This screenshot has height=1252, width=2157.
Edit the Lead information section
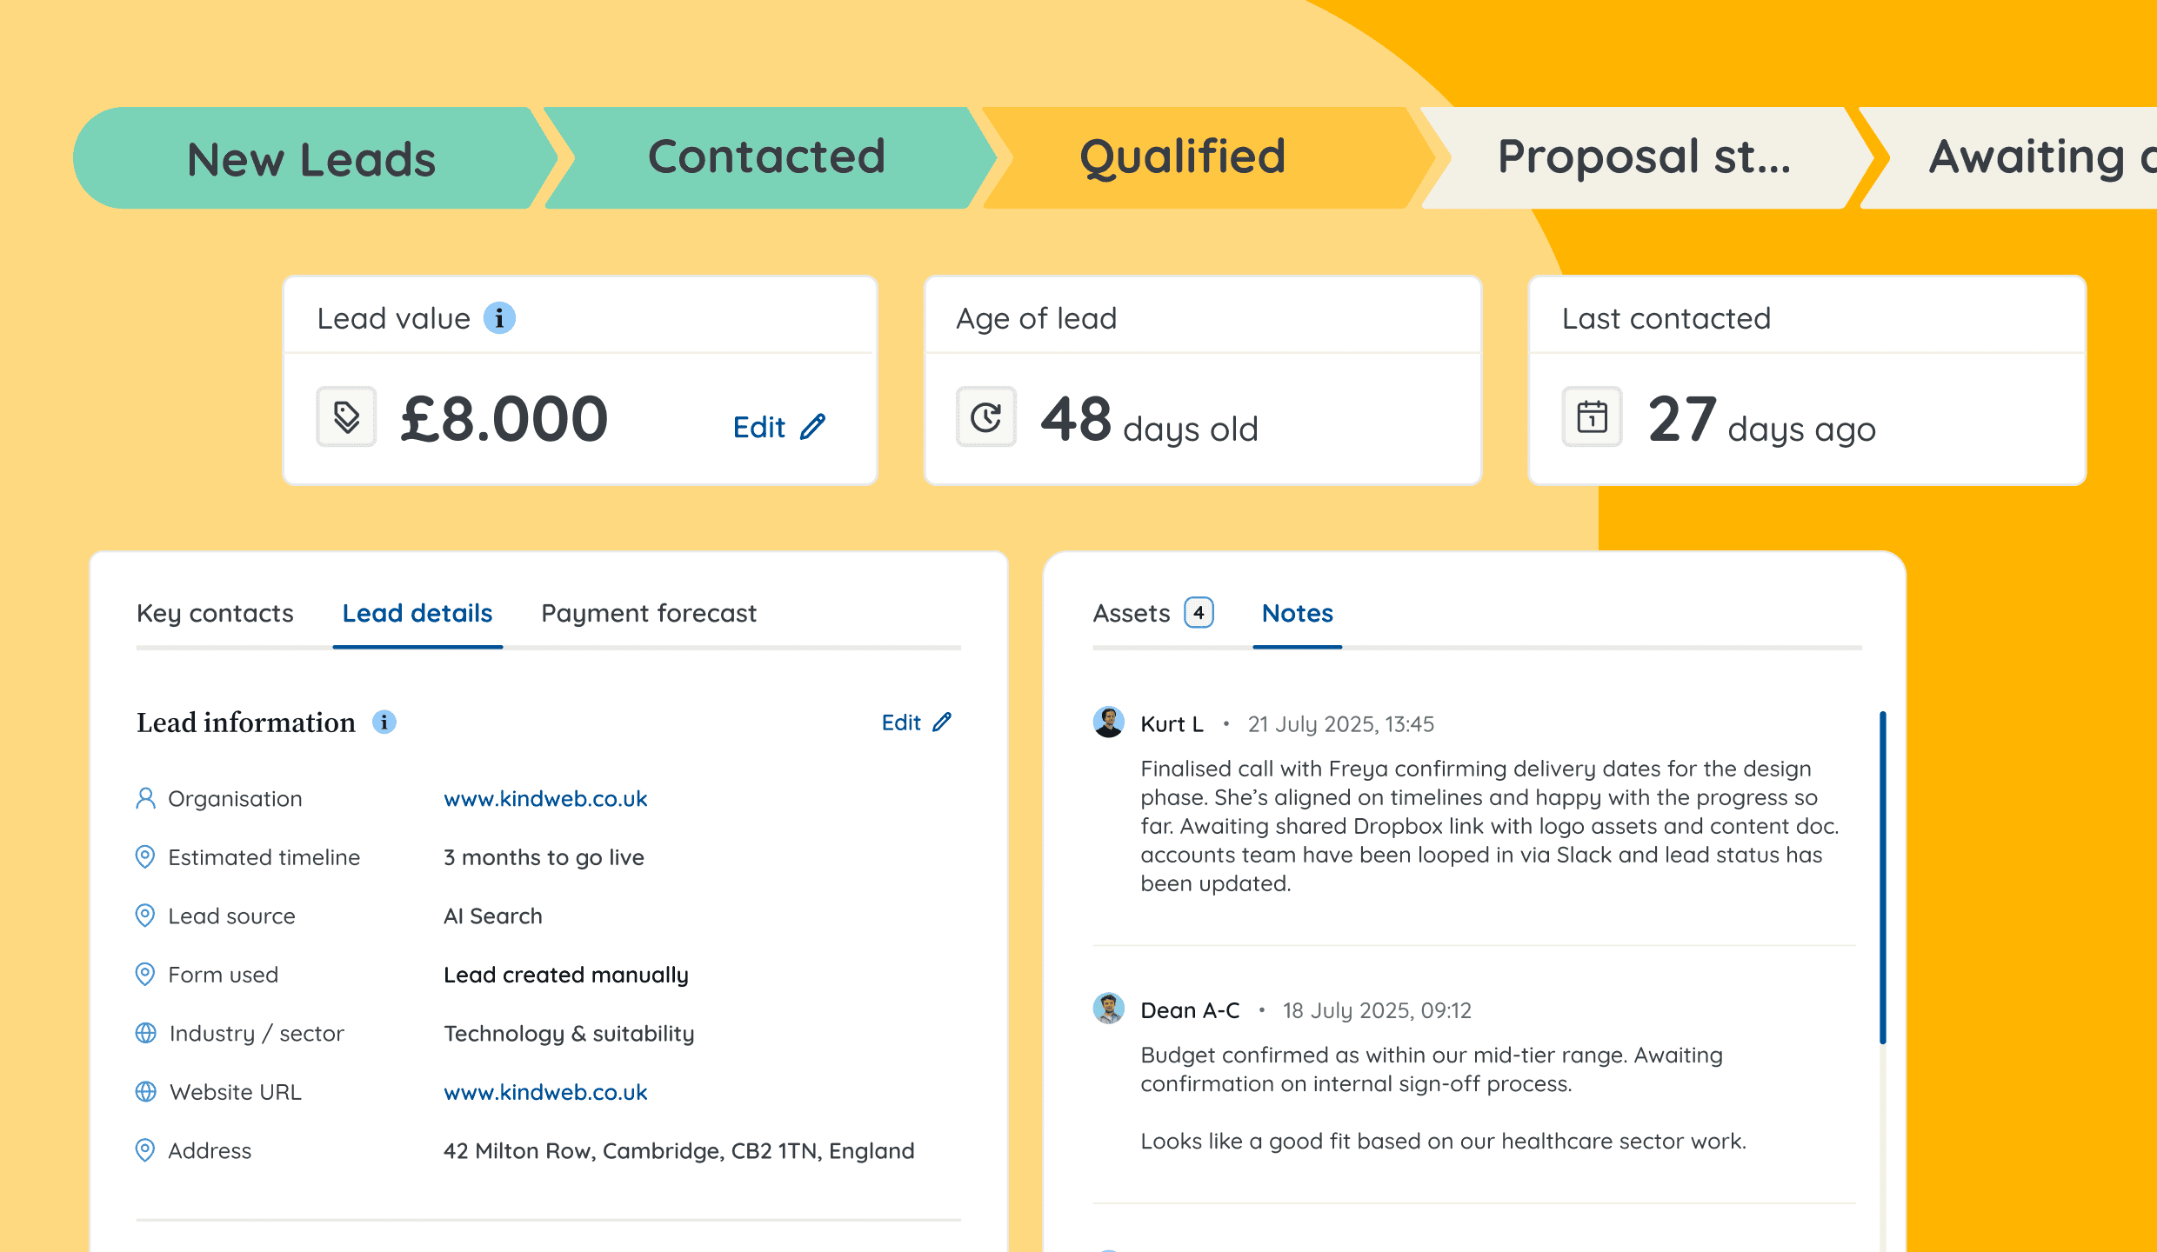pos(916,723)
